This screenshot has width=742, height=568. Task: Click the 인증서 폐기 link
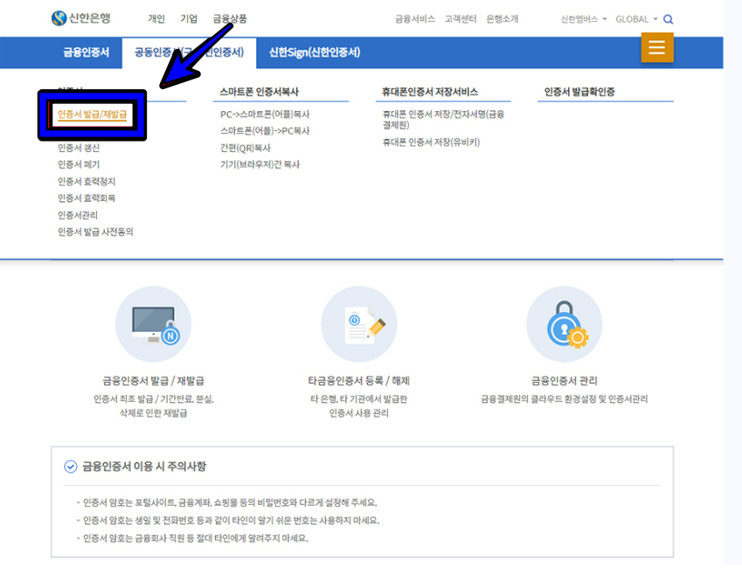(79, 164)
